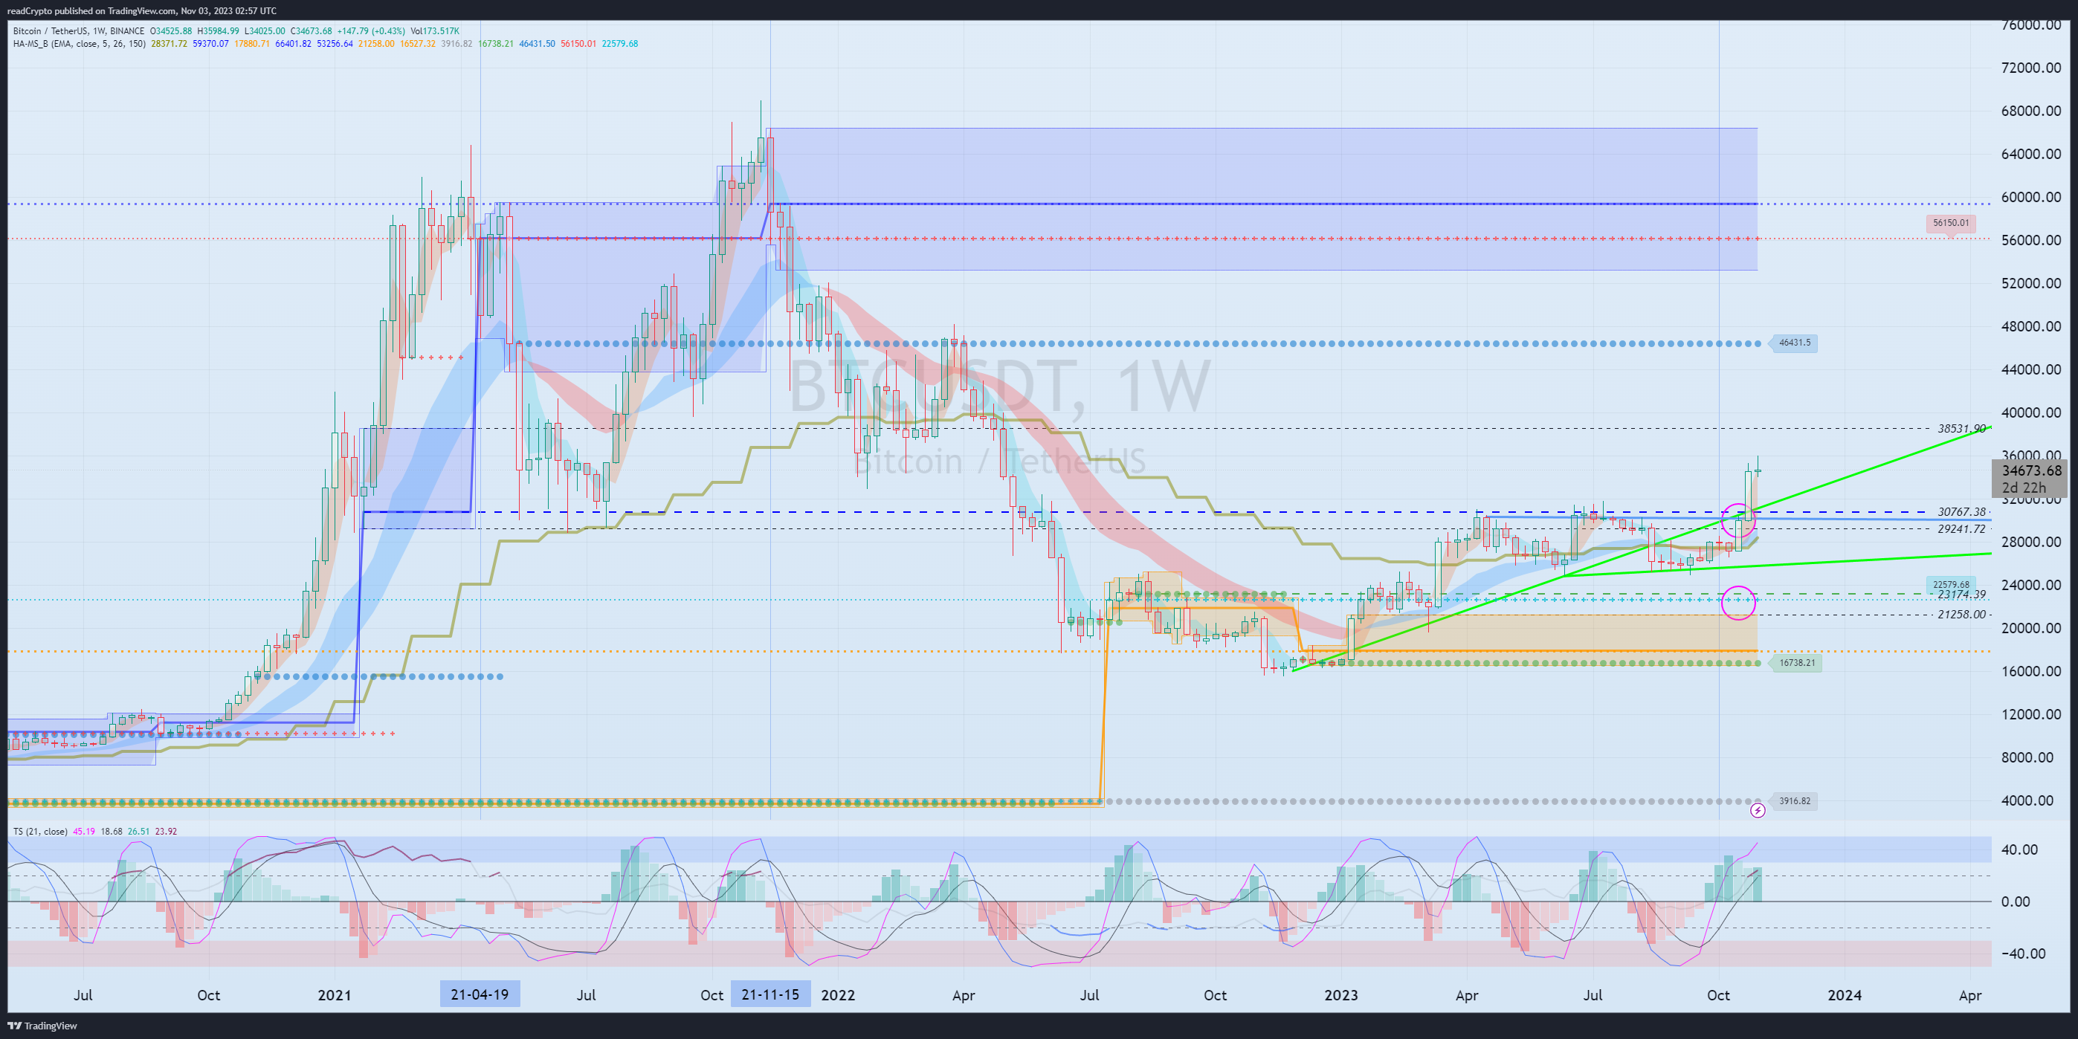Select the HA-MS_B indicator legend
The image size is (2078, 1039).
coord(79,44)
